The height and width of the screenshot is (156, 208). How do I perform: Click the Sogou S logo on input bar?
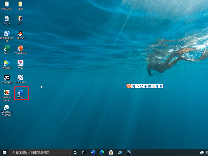(x=129, y=86)
